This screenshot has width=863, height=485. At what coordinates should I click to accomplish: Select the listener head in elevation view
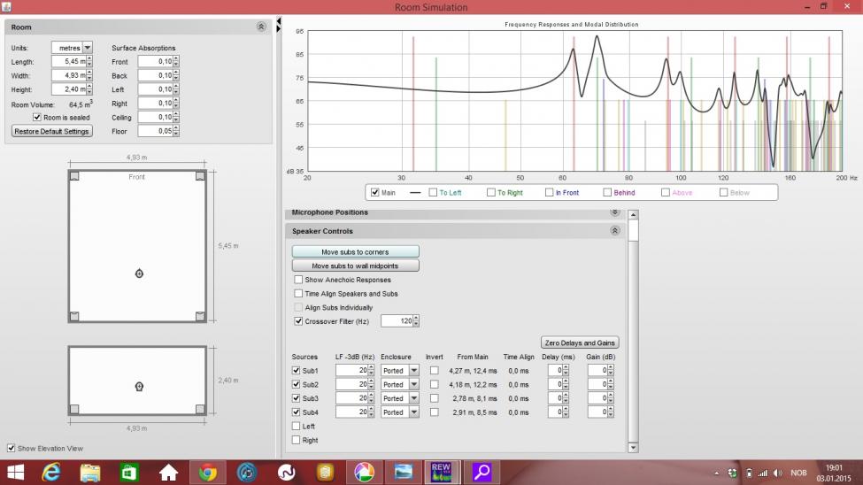(x=139, y=387)
